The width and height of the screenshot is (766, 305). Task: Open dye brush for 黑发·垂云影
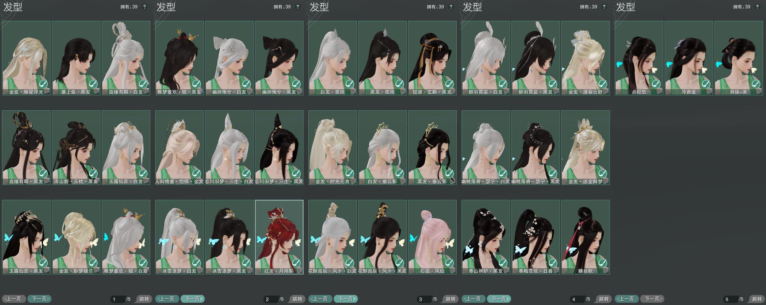pos(449,174)
